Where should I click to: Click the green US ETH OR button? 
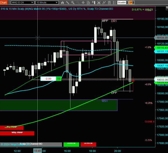tap(71, 144)
